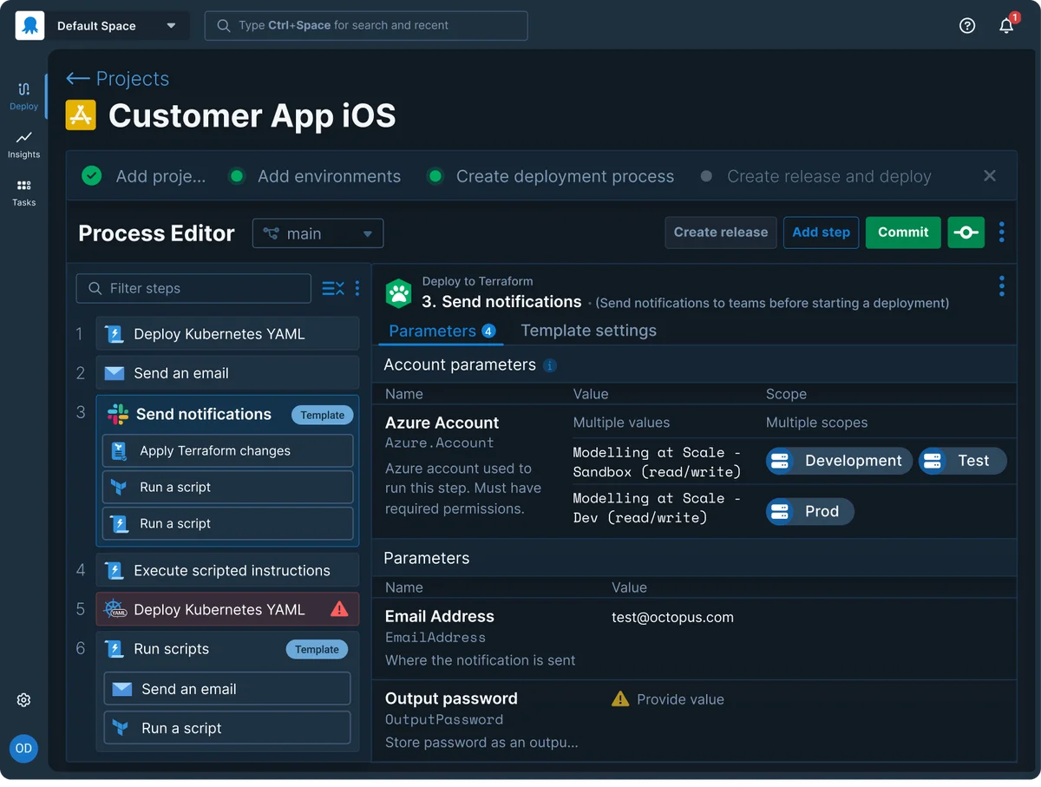Open the settings gear in the sidebar
Screen dimensions: 1041x787
tap(24, 700)
